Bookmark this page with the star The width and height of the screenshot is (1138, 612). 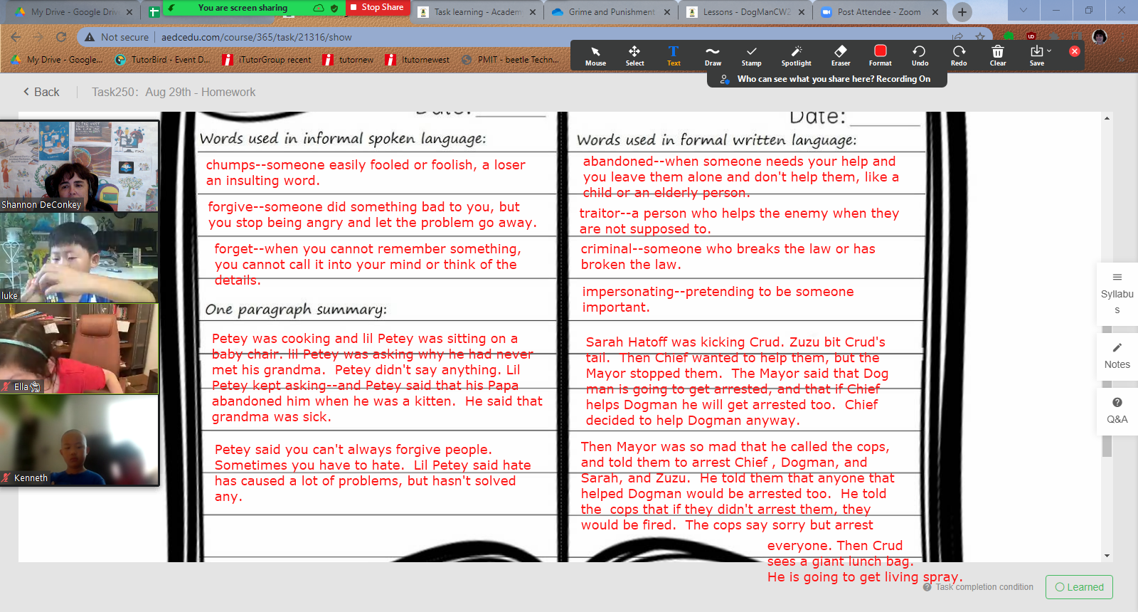980,37
